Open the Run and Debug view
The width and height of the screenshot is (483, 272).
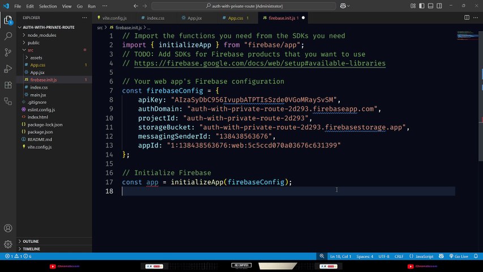[x=8, y=69]
